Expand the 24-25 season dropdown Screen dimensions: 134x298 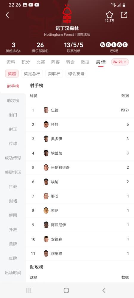point(120,62)
